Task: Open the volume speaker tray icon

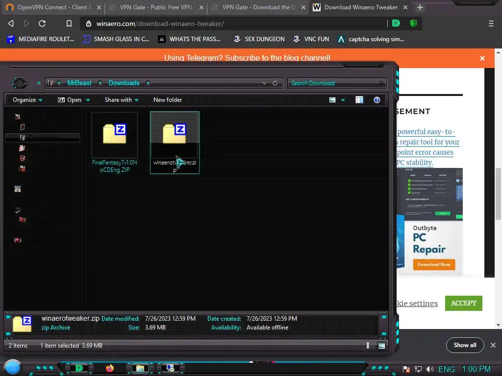Action: (x=429, y=369)
